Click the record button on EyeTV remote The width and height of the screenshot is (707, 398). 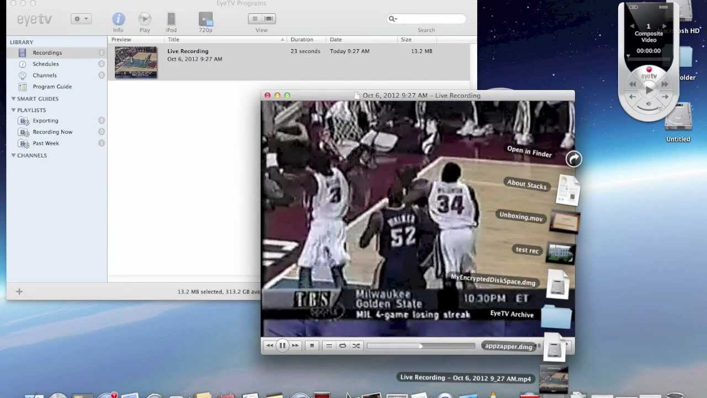point(649,70)
